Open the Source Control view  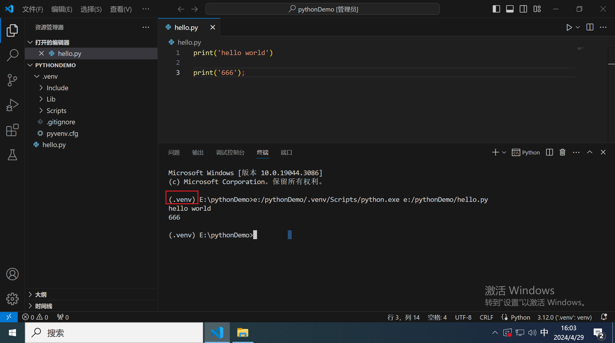coord(12,80)
